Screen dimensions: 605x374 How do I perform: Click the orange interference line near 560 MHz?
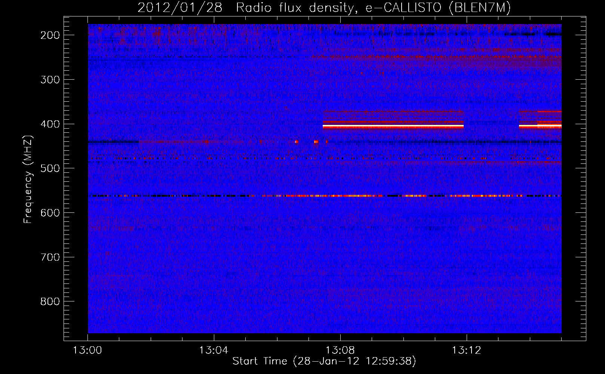325,196
